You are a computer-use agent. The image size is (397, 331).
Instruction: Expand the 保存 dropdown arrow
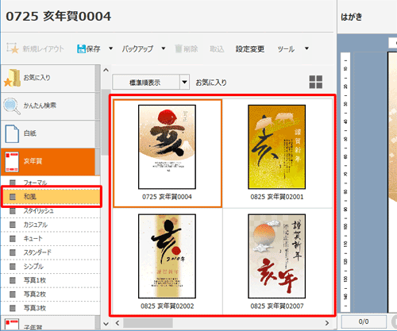111,48
